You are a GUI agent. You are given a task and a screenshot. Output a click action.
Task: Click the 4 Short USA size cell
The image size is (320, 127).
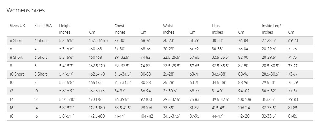pyautogui.click(x=41, y=40)
